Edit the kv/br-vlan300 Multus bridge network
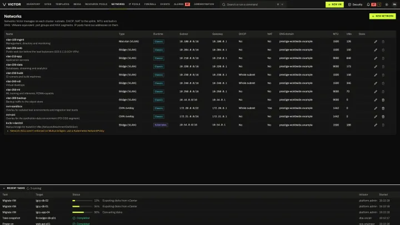The height and width of the screenshot is (225, 400). pyautogui.click(x=376, y=125)
